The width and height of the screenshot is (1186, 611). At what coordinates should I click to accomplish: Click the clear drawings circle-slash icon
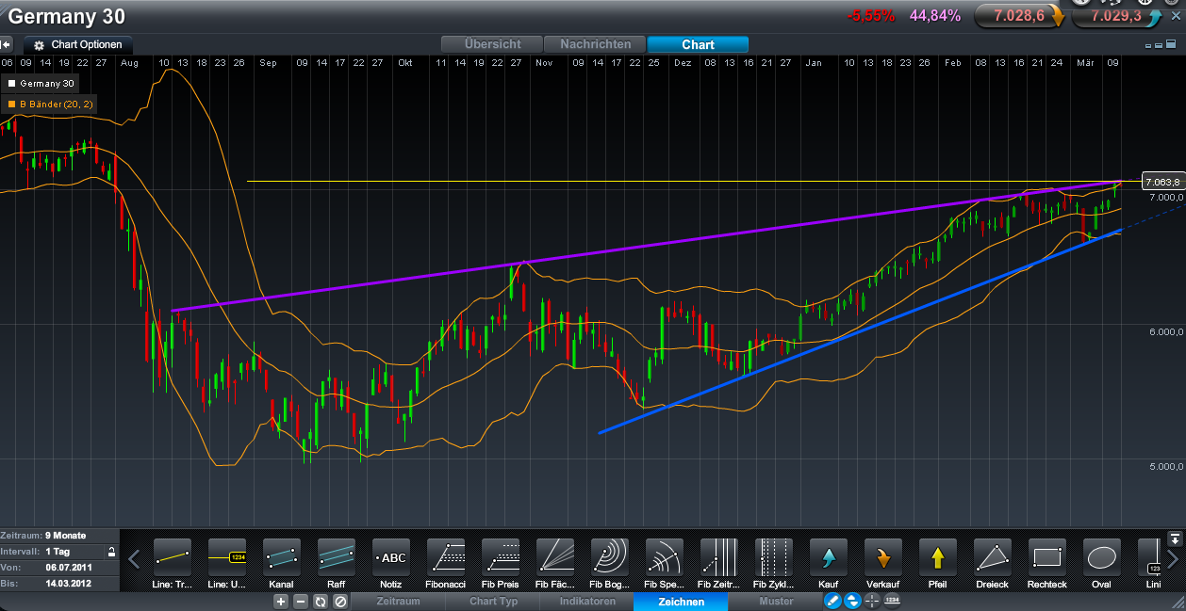340,601
